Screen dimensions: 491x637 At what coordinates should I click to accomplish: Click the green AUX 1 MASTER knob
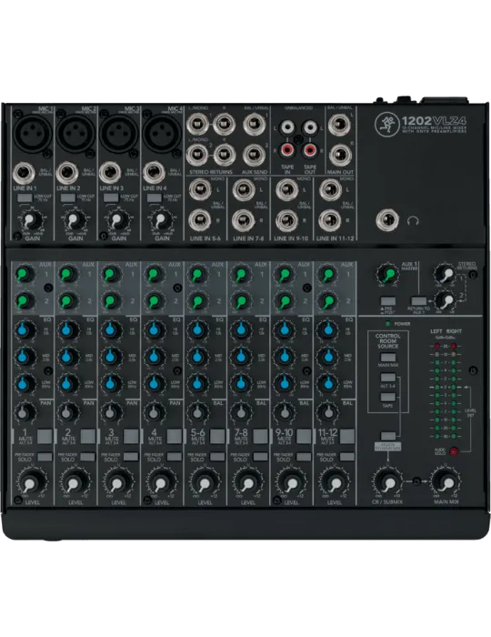click(x=388, y=274)
